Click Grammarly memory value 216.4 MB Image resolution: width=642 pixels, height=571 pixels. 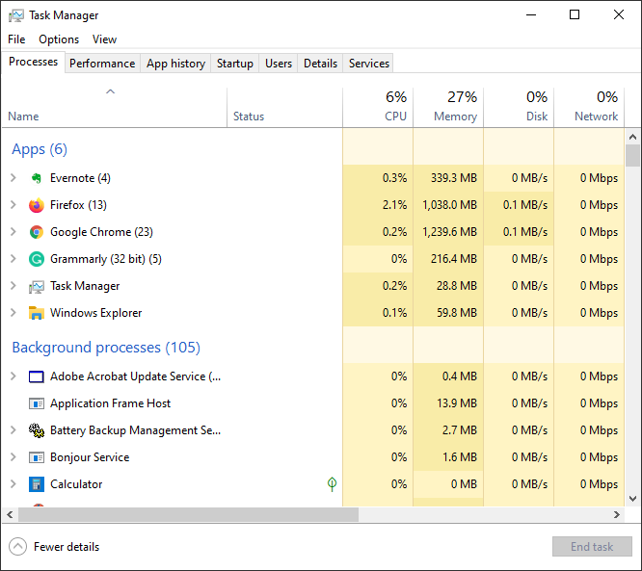pyautogui.click(x=454, y=259)
